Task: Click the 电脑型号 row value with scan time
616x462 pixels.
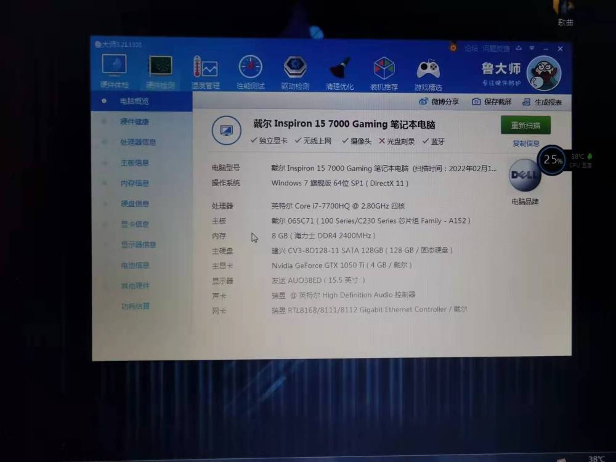Action: [384, 169]
